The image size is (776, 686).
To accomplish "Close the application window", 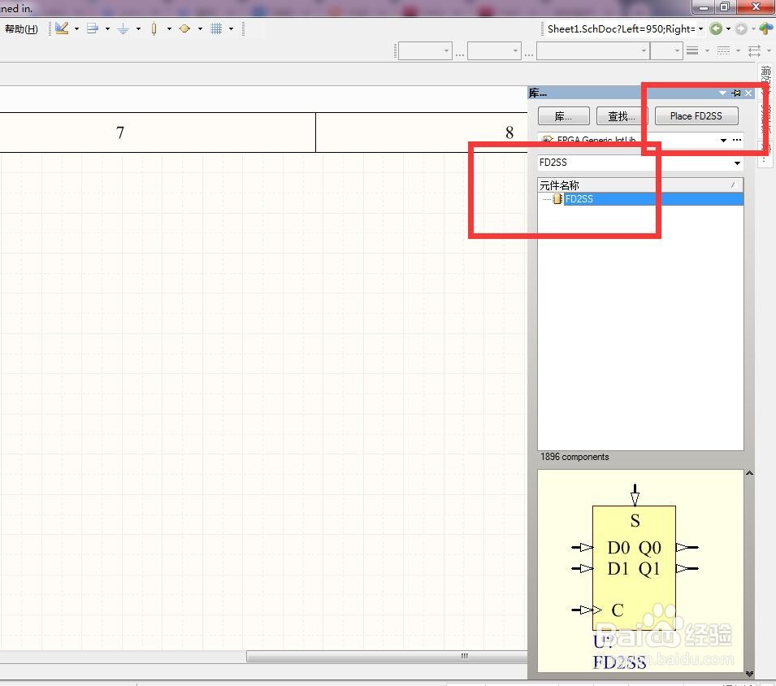I will tap(756, 7).
